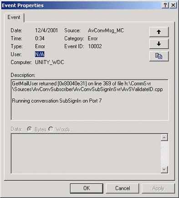179x198 pixels.
Task: Click scroll up arrow in Data box
Action: (x=164, y=138)
